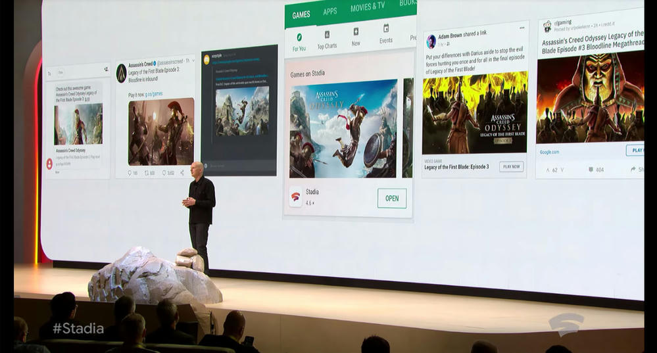Open the Reddit post hooded figure image
This screenshot has height=353, width=657.
(x=590, y=97)
